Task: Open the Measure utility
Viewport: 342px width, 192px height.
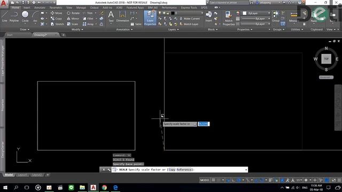Action: [x=293, y=17]
